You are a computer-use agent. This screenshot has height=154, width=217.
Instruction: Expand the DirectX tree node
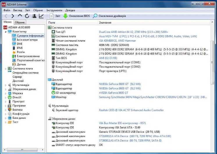(6, 98)
